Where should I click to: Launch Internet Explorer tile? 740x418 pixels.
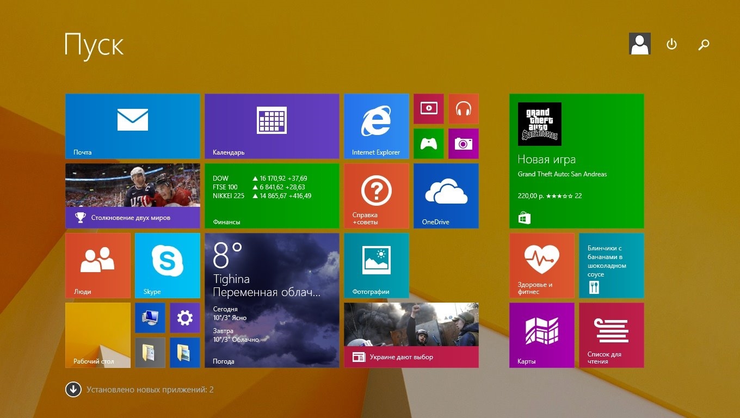(x=376, y=126)
